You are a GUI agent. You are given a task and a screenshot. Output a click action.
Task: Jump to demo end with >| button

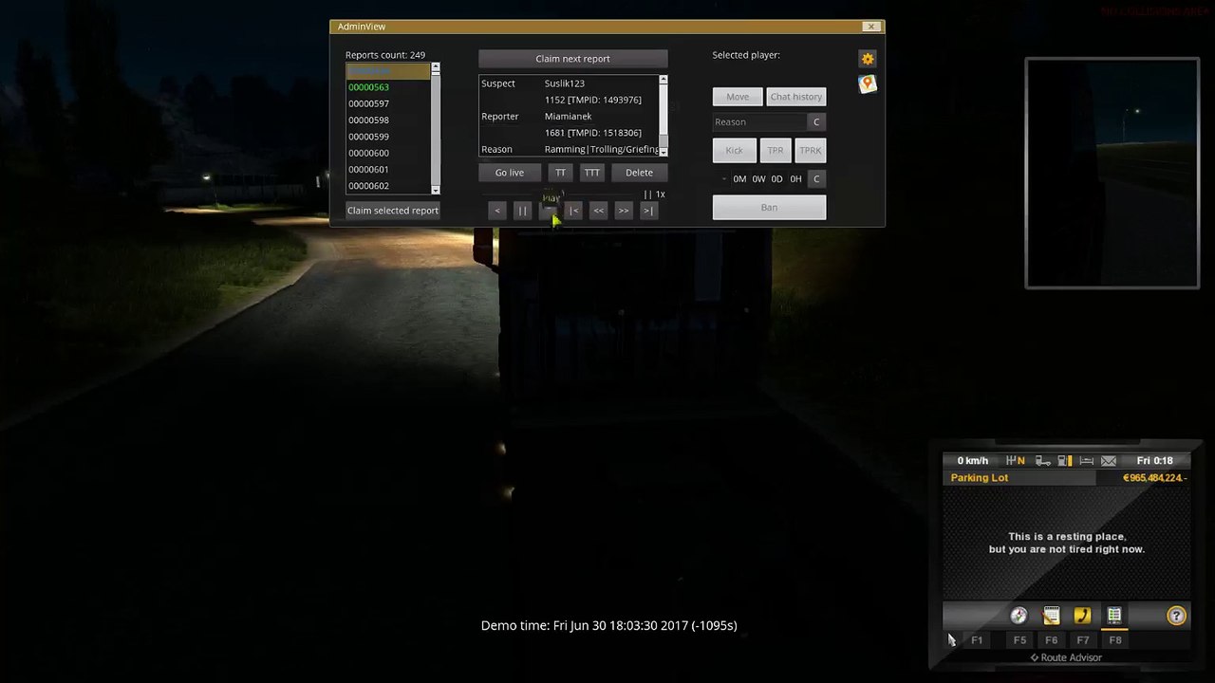click(x=648, y=211)
